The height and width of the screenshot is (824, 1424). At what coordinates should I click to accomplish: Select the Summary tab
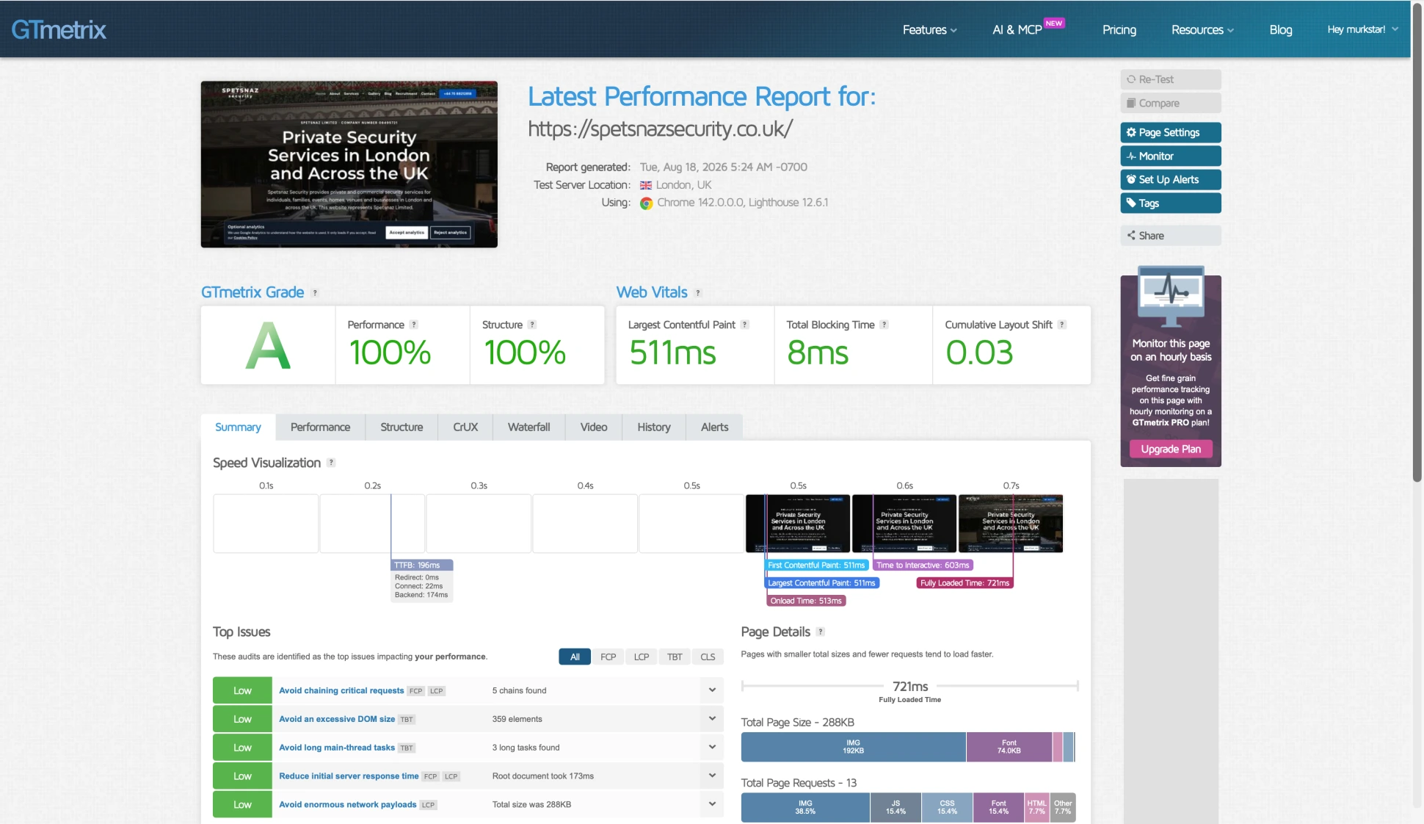(x=238, y=427)
